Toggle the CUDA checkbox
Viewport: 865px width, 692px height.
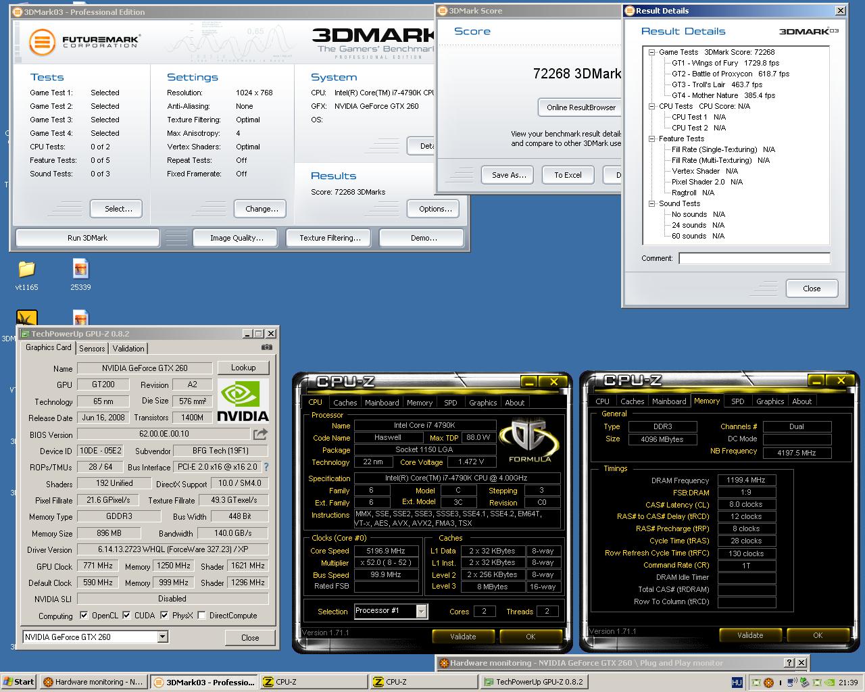click(126, 615)
